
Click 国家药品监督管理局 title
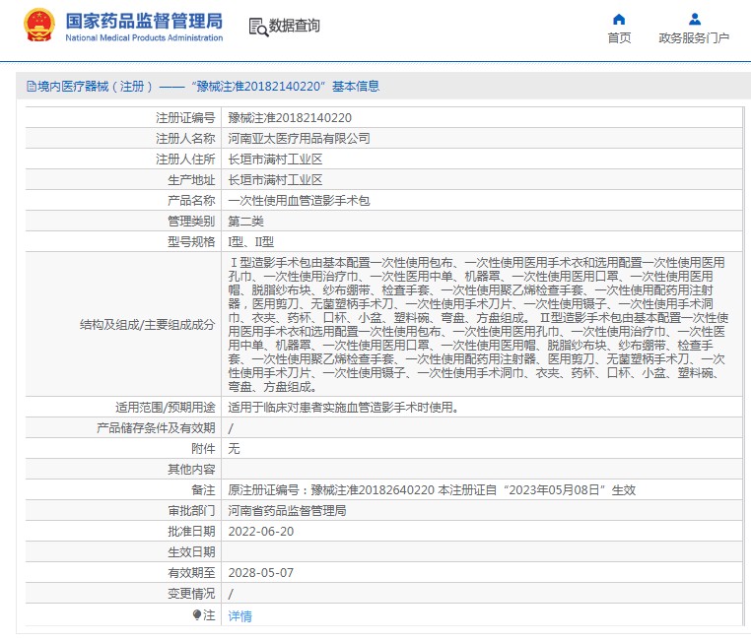tap(144, 21)
